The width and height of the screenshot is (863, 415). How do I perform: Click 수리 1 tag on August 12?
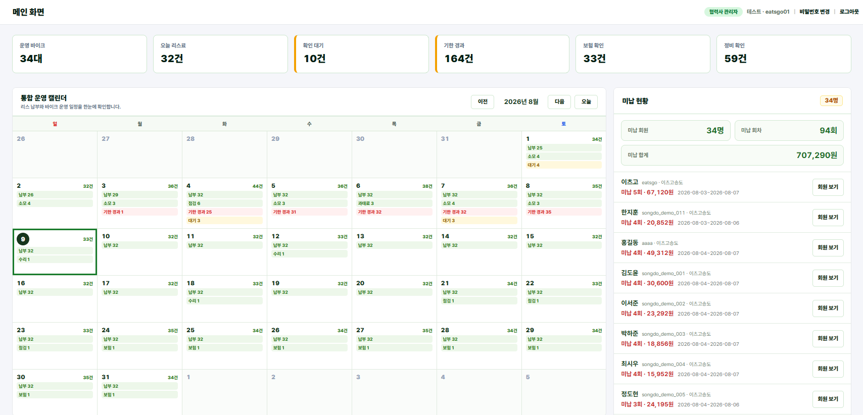pyautogui.click(x=310, y=254)
